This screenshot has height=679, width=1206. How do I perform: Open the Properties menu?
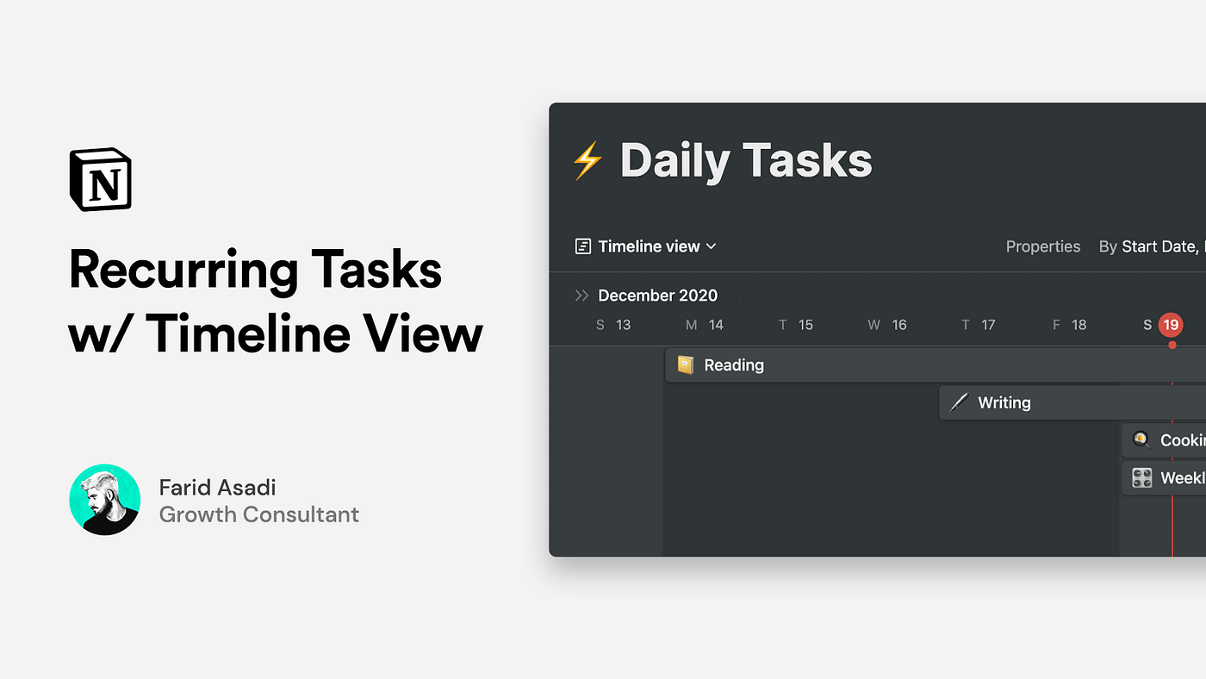[x=1043, y=246]
